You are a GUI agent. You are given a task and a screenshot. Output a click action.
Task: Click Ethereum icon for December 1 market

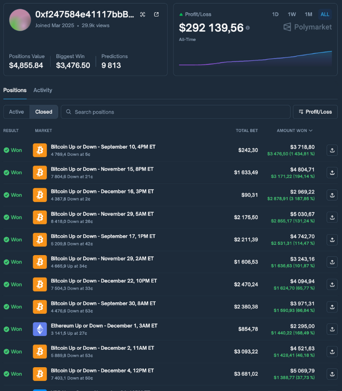click(x=40, y=329)
